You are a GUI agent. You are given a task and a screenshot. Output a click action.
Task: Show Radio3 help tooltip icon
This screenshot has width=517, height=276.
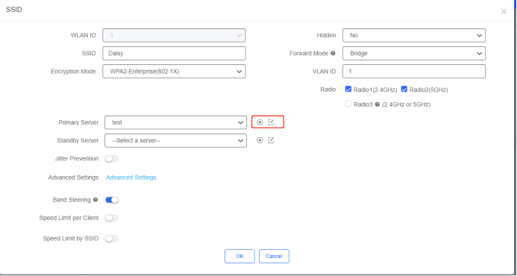click(377, 104)
